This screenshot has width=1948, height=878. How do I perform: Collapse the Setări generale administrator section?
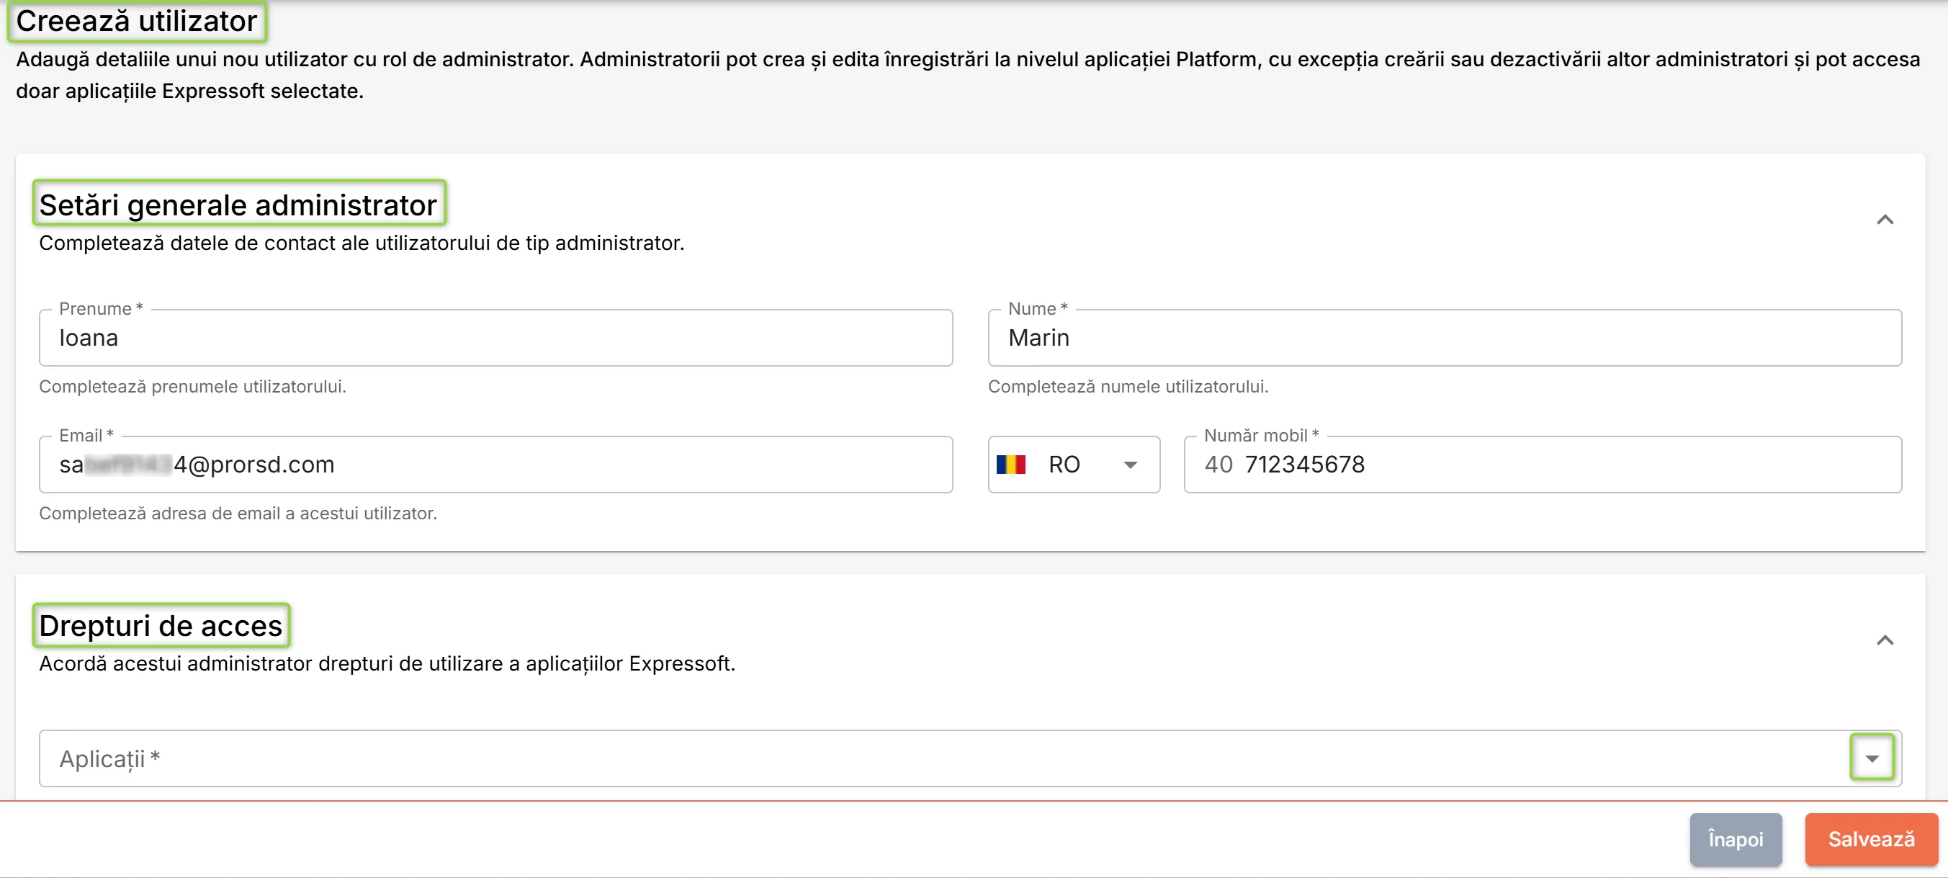1885,219
